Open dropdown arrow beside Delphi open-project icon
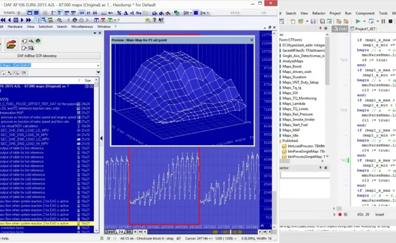Screen dimensions: 396x243 click(x=307, y=22)
